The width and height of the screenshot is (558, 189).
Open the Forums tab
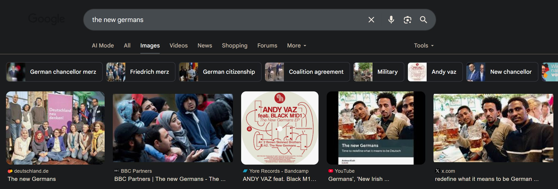coord(267,46)
